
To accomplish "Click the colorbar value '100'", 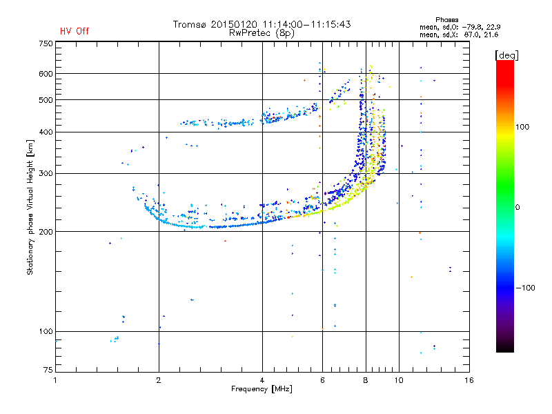I will [522, 127].
